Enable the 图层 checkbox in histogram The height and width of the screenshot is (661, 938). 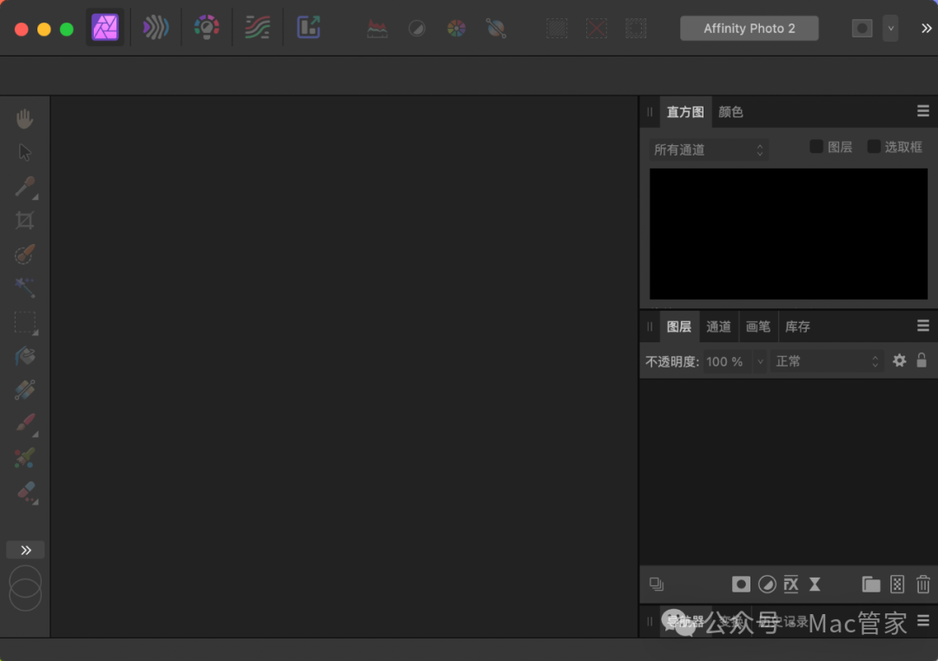coord(816,147)
